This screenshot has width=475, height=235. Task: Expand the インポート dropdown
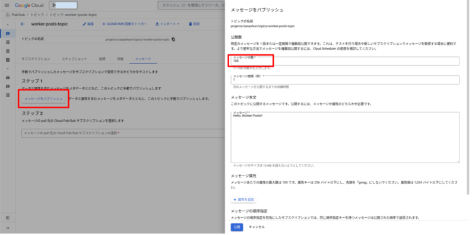pos(167,24)
